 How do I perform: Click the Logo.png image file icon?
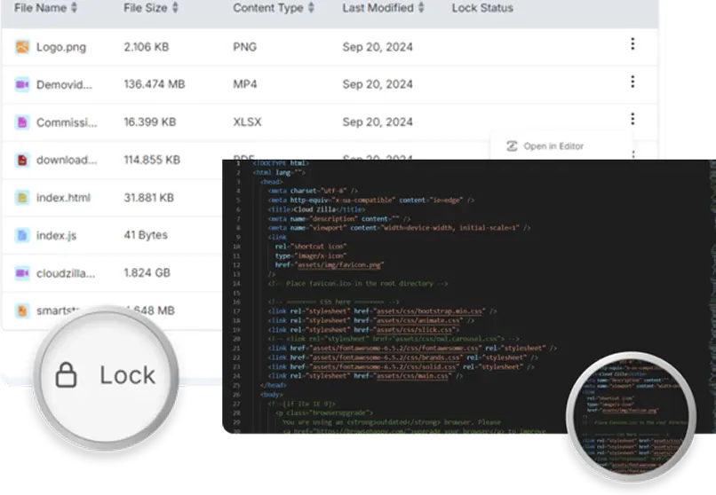coord(22,46)
